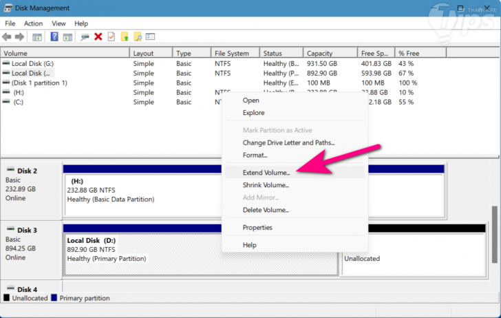Screen dimensions: 501x318
Task: Select the Local Disk (G:) volume row
Action: (32, 63)
